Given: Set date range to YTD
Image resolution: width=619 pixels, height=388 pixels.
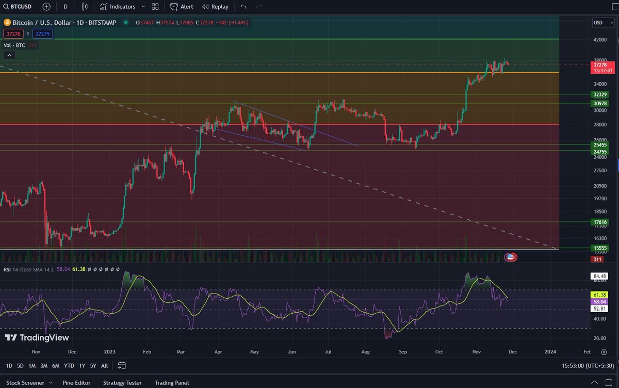Looking at the screenshot, I should tap(69, 365).
